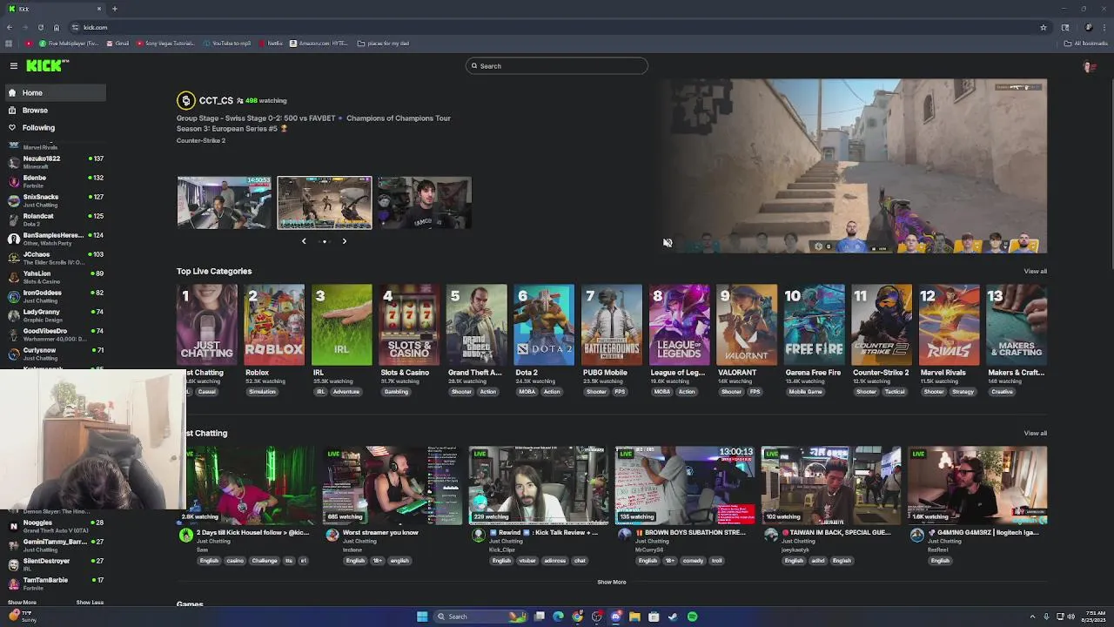Select the middle featured carousel thumbnail
Screen dimensions: 1114x627
325,203
